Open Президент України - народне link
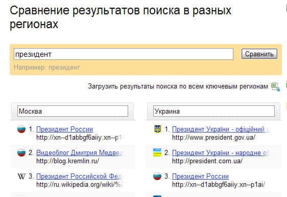 coord(221,152)
